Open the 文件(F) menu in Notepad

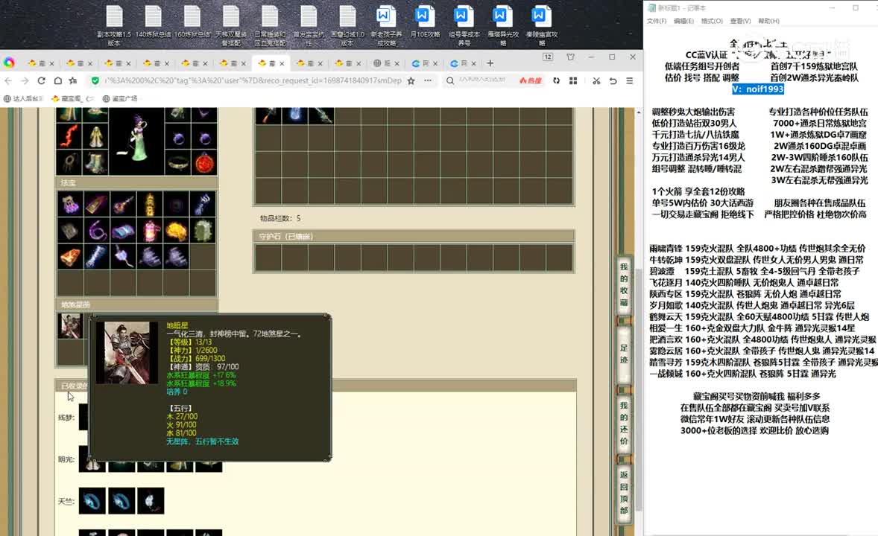[656, 22]
